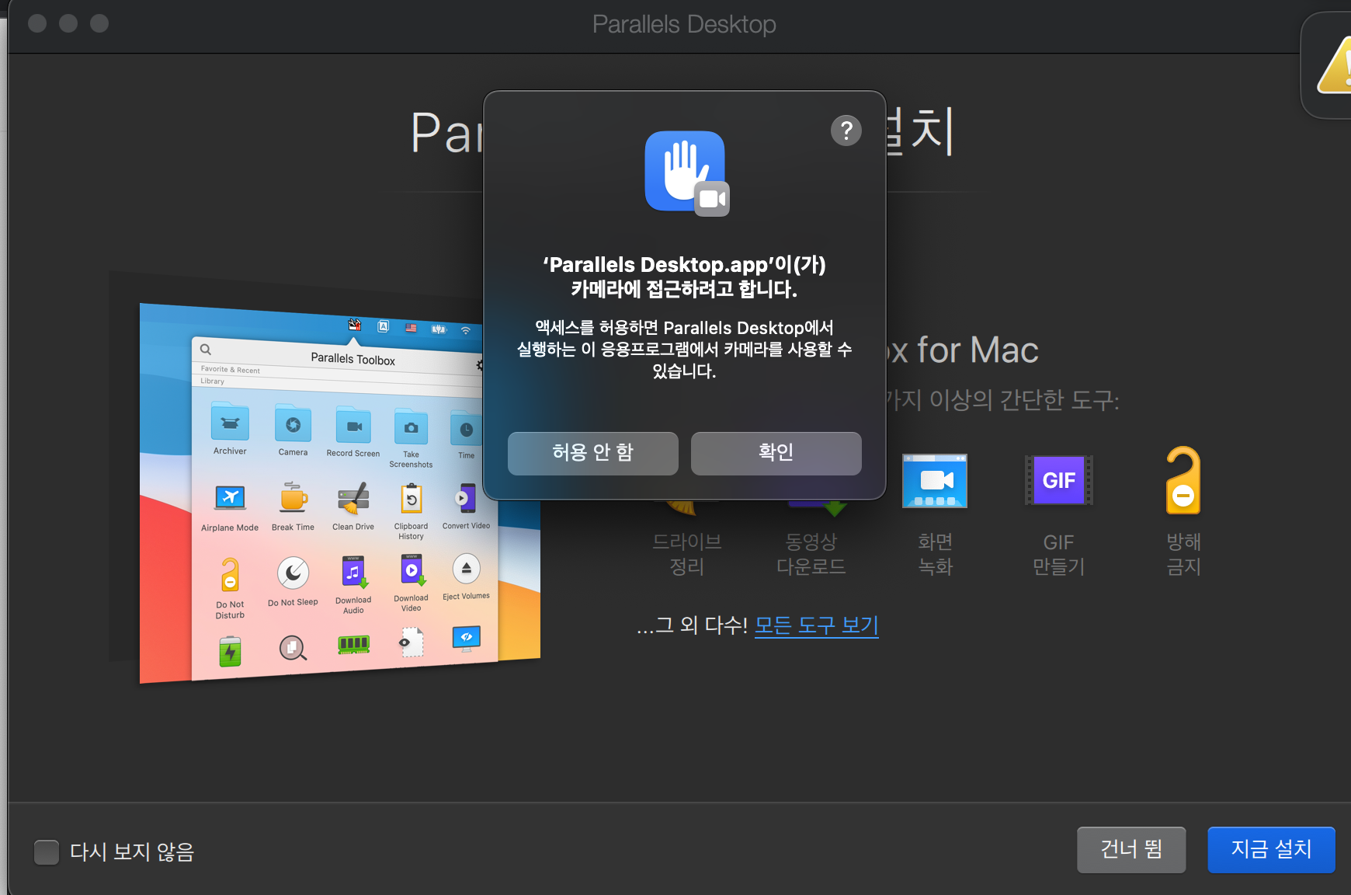This screenshot has height=895, width=1351.
Task: Click the 지금 설치 button
Action: point(1271,849)
